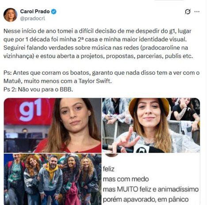Click the 'Taylor Swift' text in the post

pos(94,81)
